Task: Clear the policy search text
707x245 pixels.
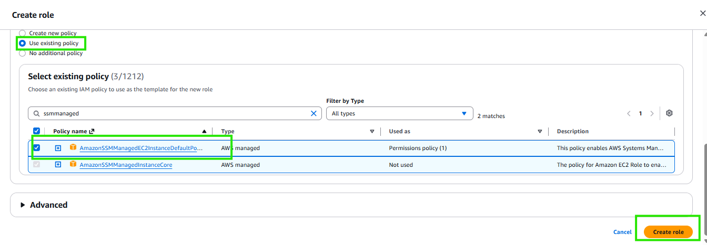Action: pyautogui.click(x=314, y=113)
